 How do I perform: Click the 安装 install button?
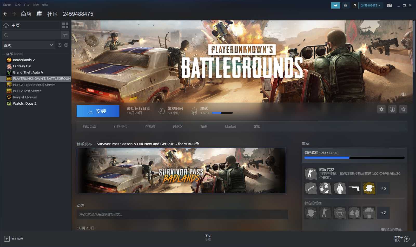(98, 111)
